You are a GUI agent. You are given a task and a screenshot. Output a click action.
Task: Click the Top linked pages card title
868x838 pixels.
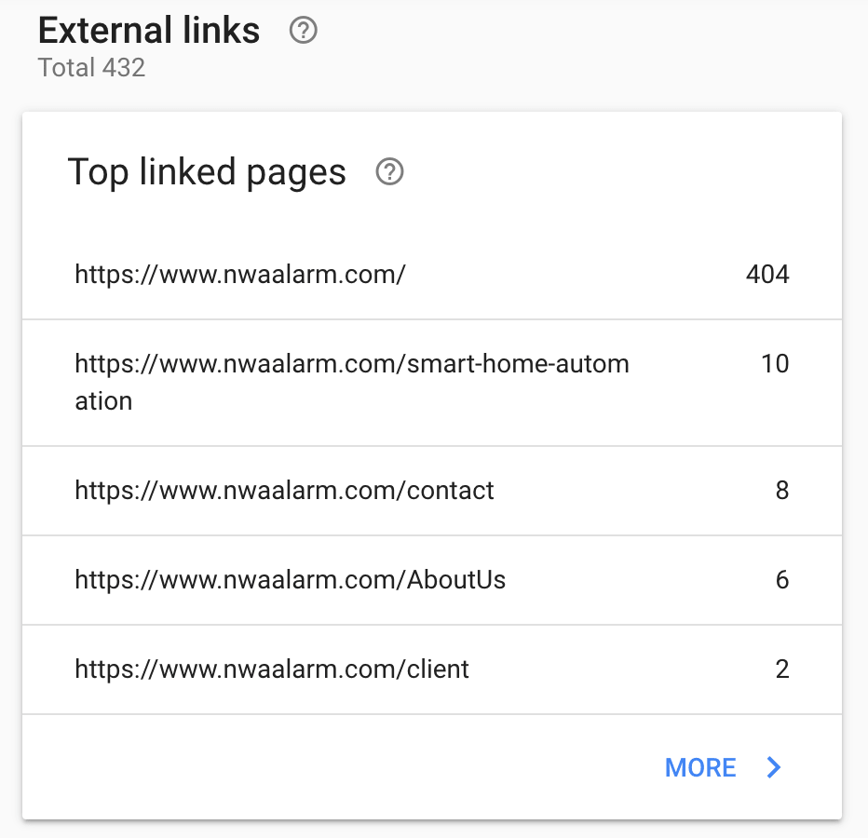(x=207, y=172)
